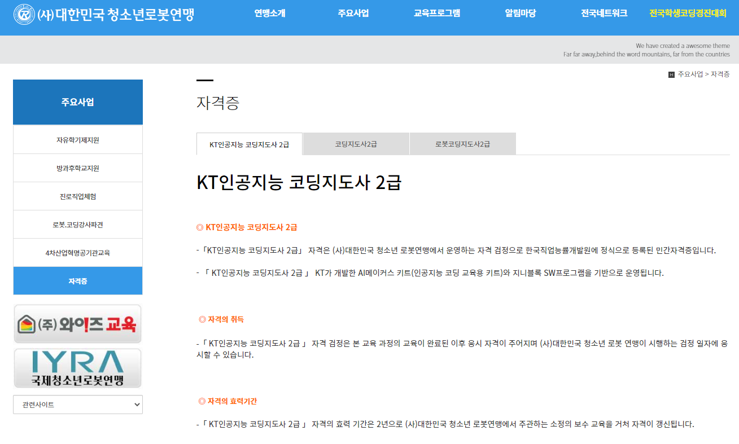Open the 연맹소개 menu
739x444 pixels.
point(270,14)
